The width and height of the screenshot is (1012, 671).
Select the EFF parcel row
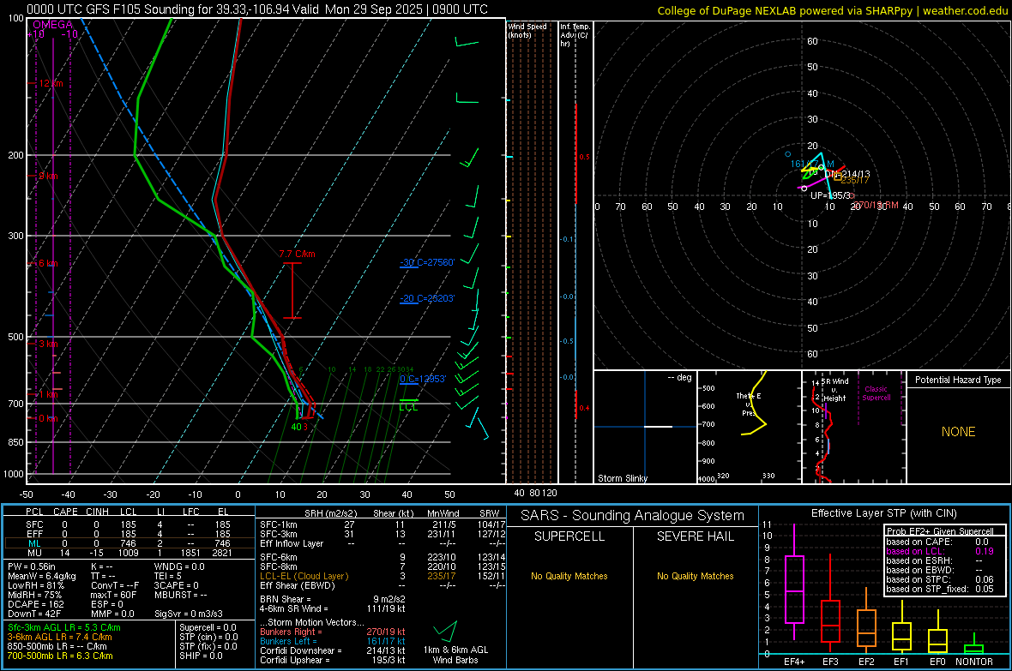tap(129, 534)
